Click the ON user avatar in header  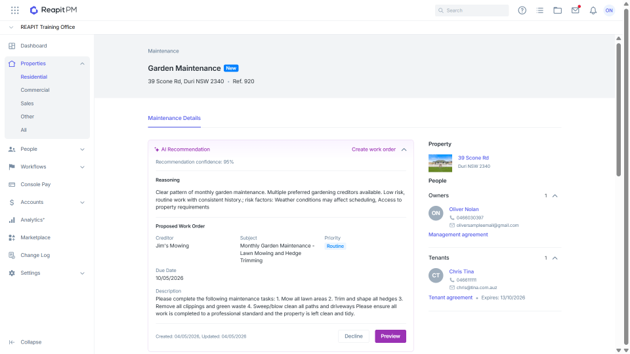[609, 10]
